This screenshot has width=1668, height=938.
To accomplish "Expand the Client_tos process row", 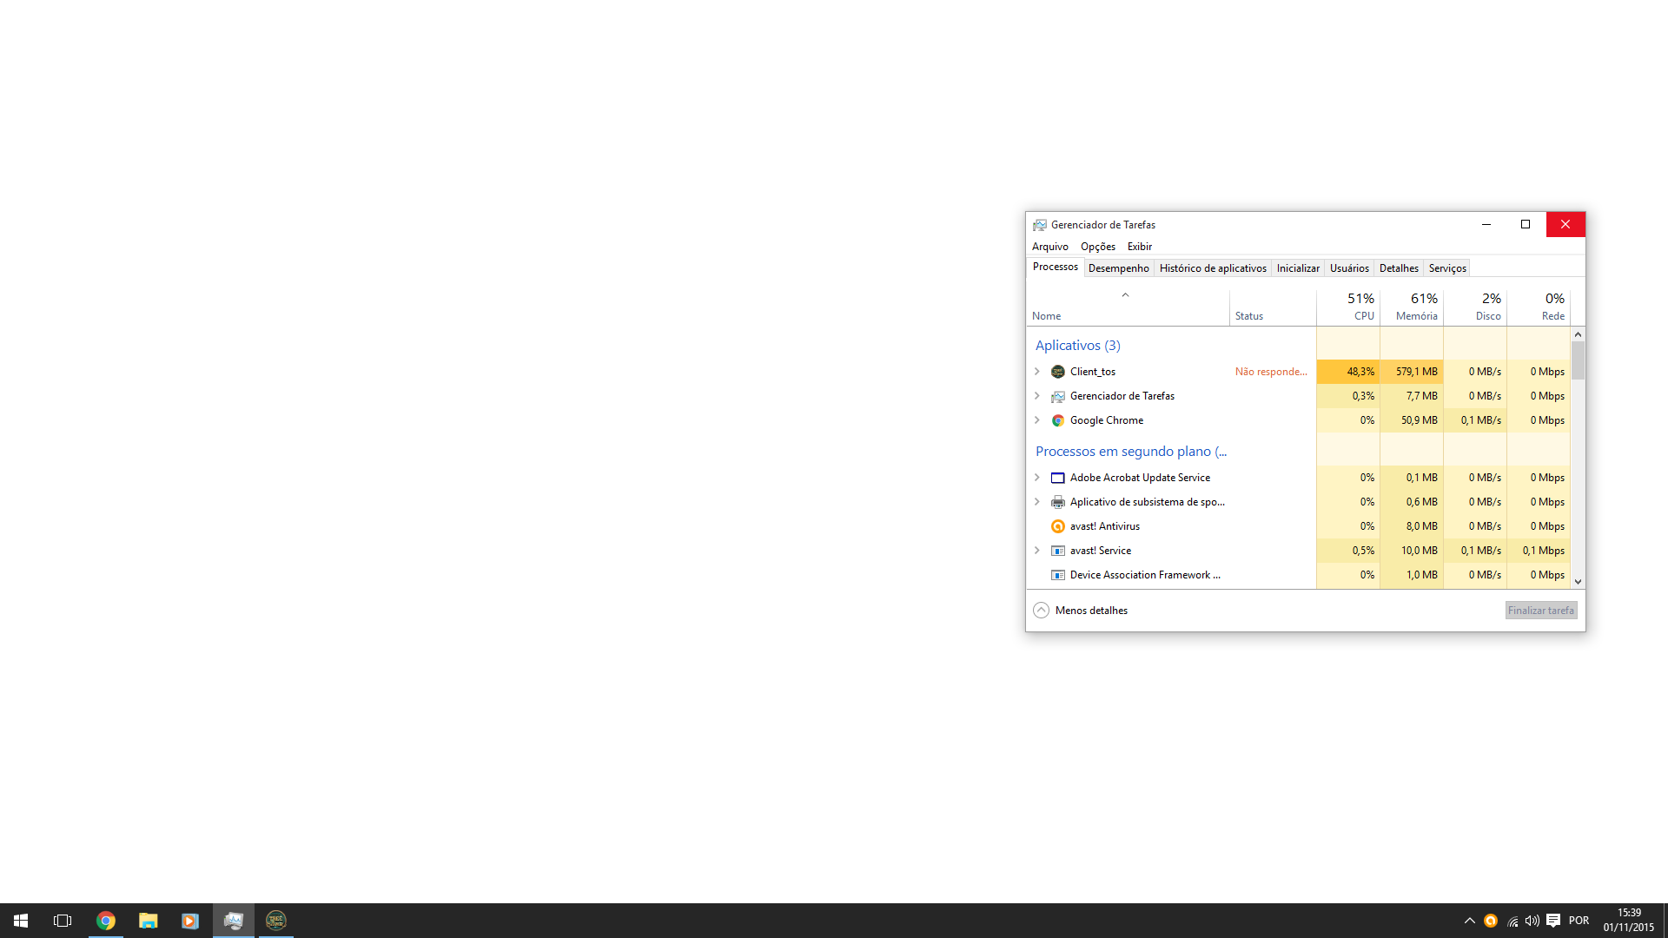I will click(1036, 372).
